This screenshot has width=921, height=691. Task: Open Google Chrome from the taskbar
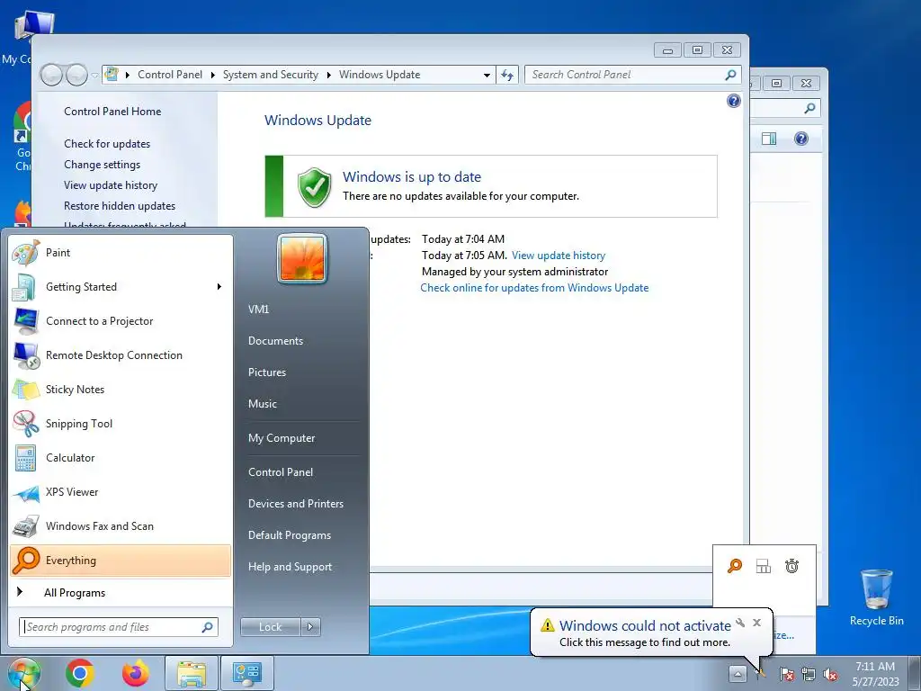[80, 673]
